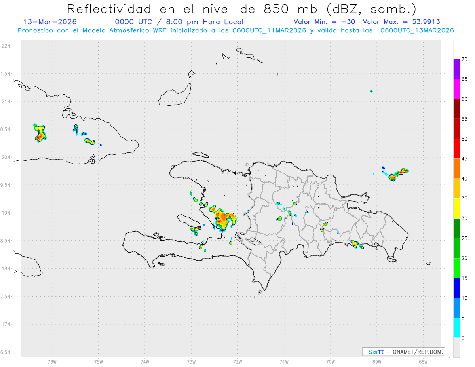
Task: Click the magenta 60–65 dBZ colorbar segment
Action: pos(456,89)
